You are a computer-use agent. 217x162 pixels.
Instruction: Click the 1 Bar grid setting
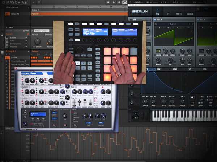click(11, 27)
